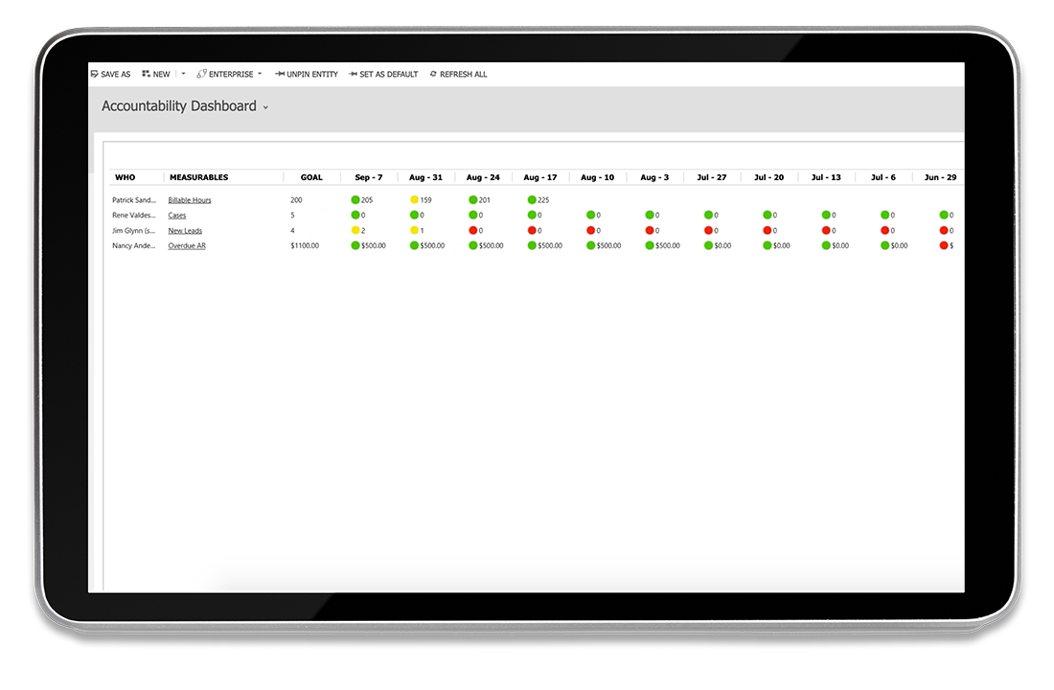Select the Save As command label
The width and height of the screenshot is (1054, 690).
click(116, 75)
